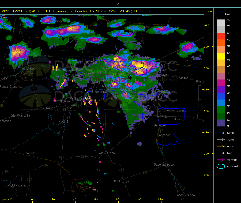Click the slate 5-10 dBZ swatch
This screenshot has height=203, width=241.
(221, 123)
